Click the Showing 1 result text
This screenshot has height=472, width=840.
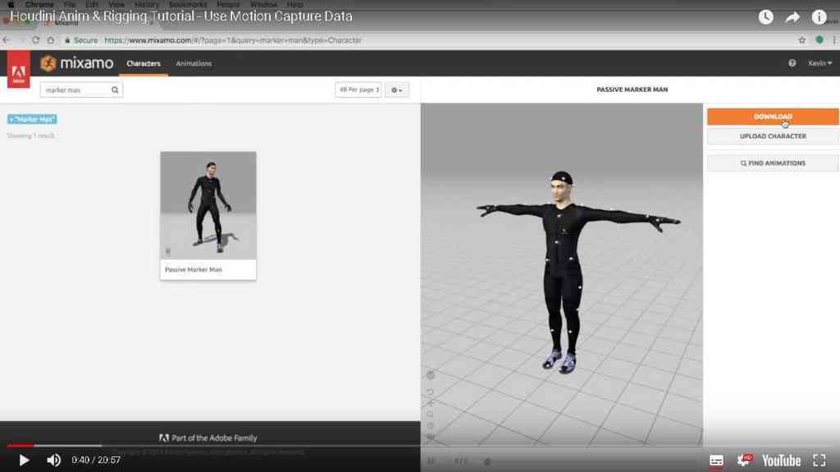click(x=30, y=135)
